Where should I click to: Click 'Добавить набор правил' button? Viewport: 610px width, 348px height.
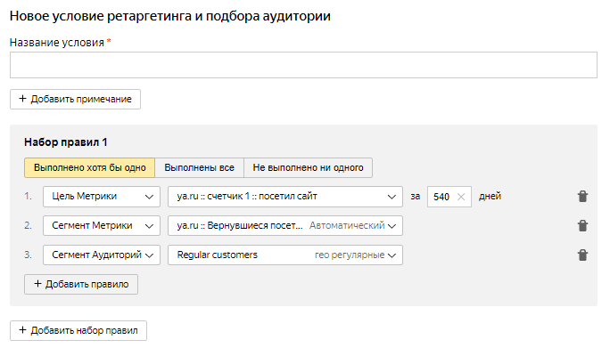(78, 330)
